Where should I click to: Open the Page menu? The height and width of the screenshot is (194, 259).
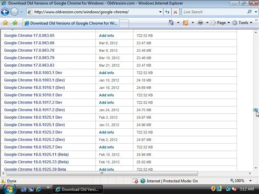220,23
